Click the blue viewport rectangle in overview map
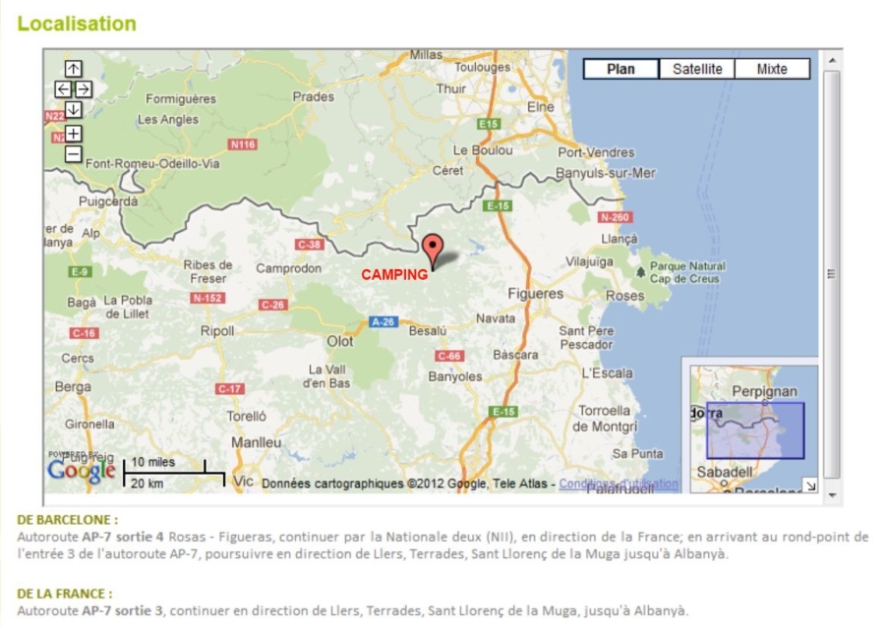The width and height of the screenshot is (885, 627). click(x=754, y=430)
